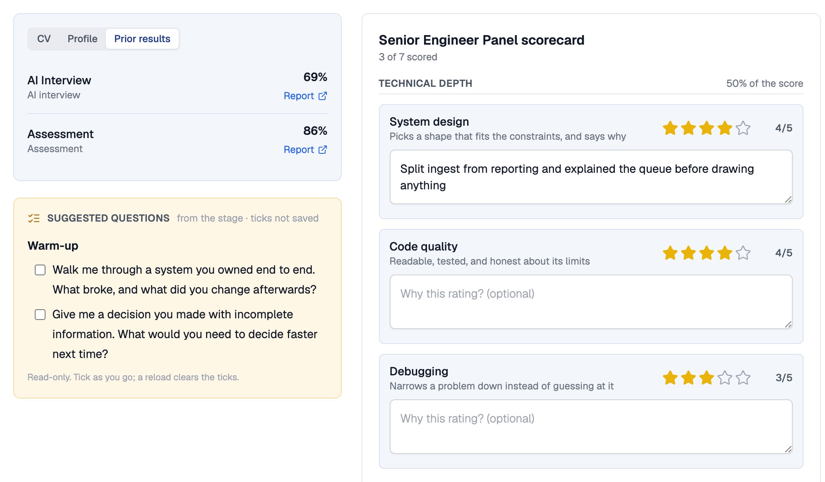Rate System design one star

(670, 128)
